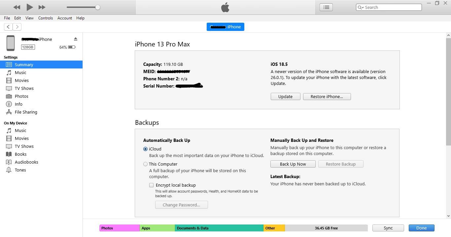The width and height of the screenshot is (451, 237).
Task: Click Update to install iOS 26.0.1
Action: coord(285,96)
